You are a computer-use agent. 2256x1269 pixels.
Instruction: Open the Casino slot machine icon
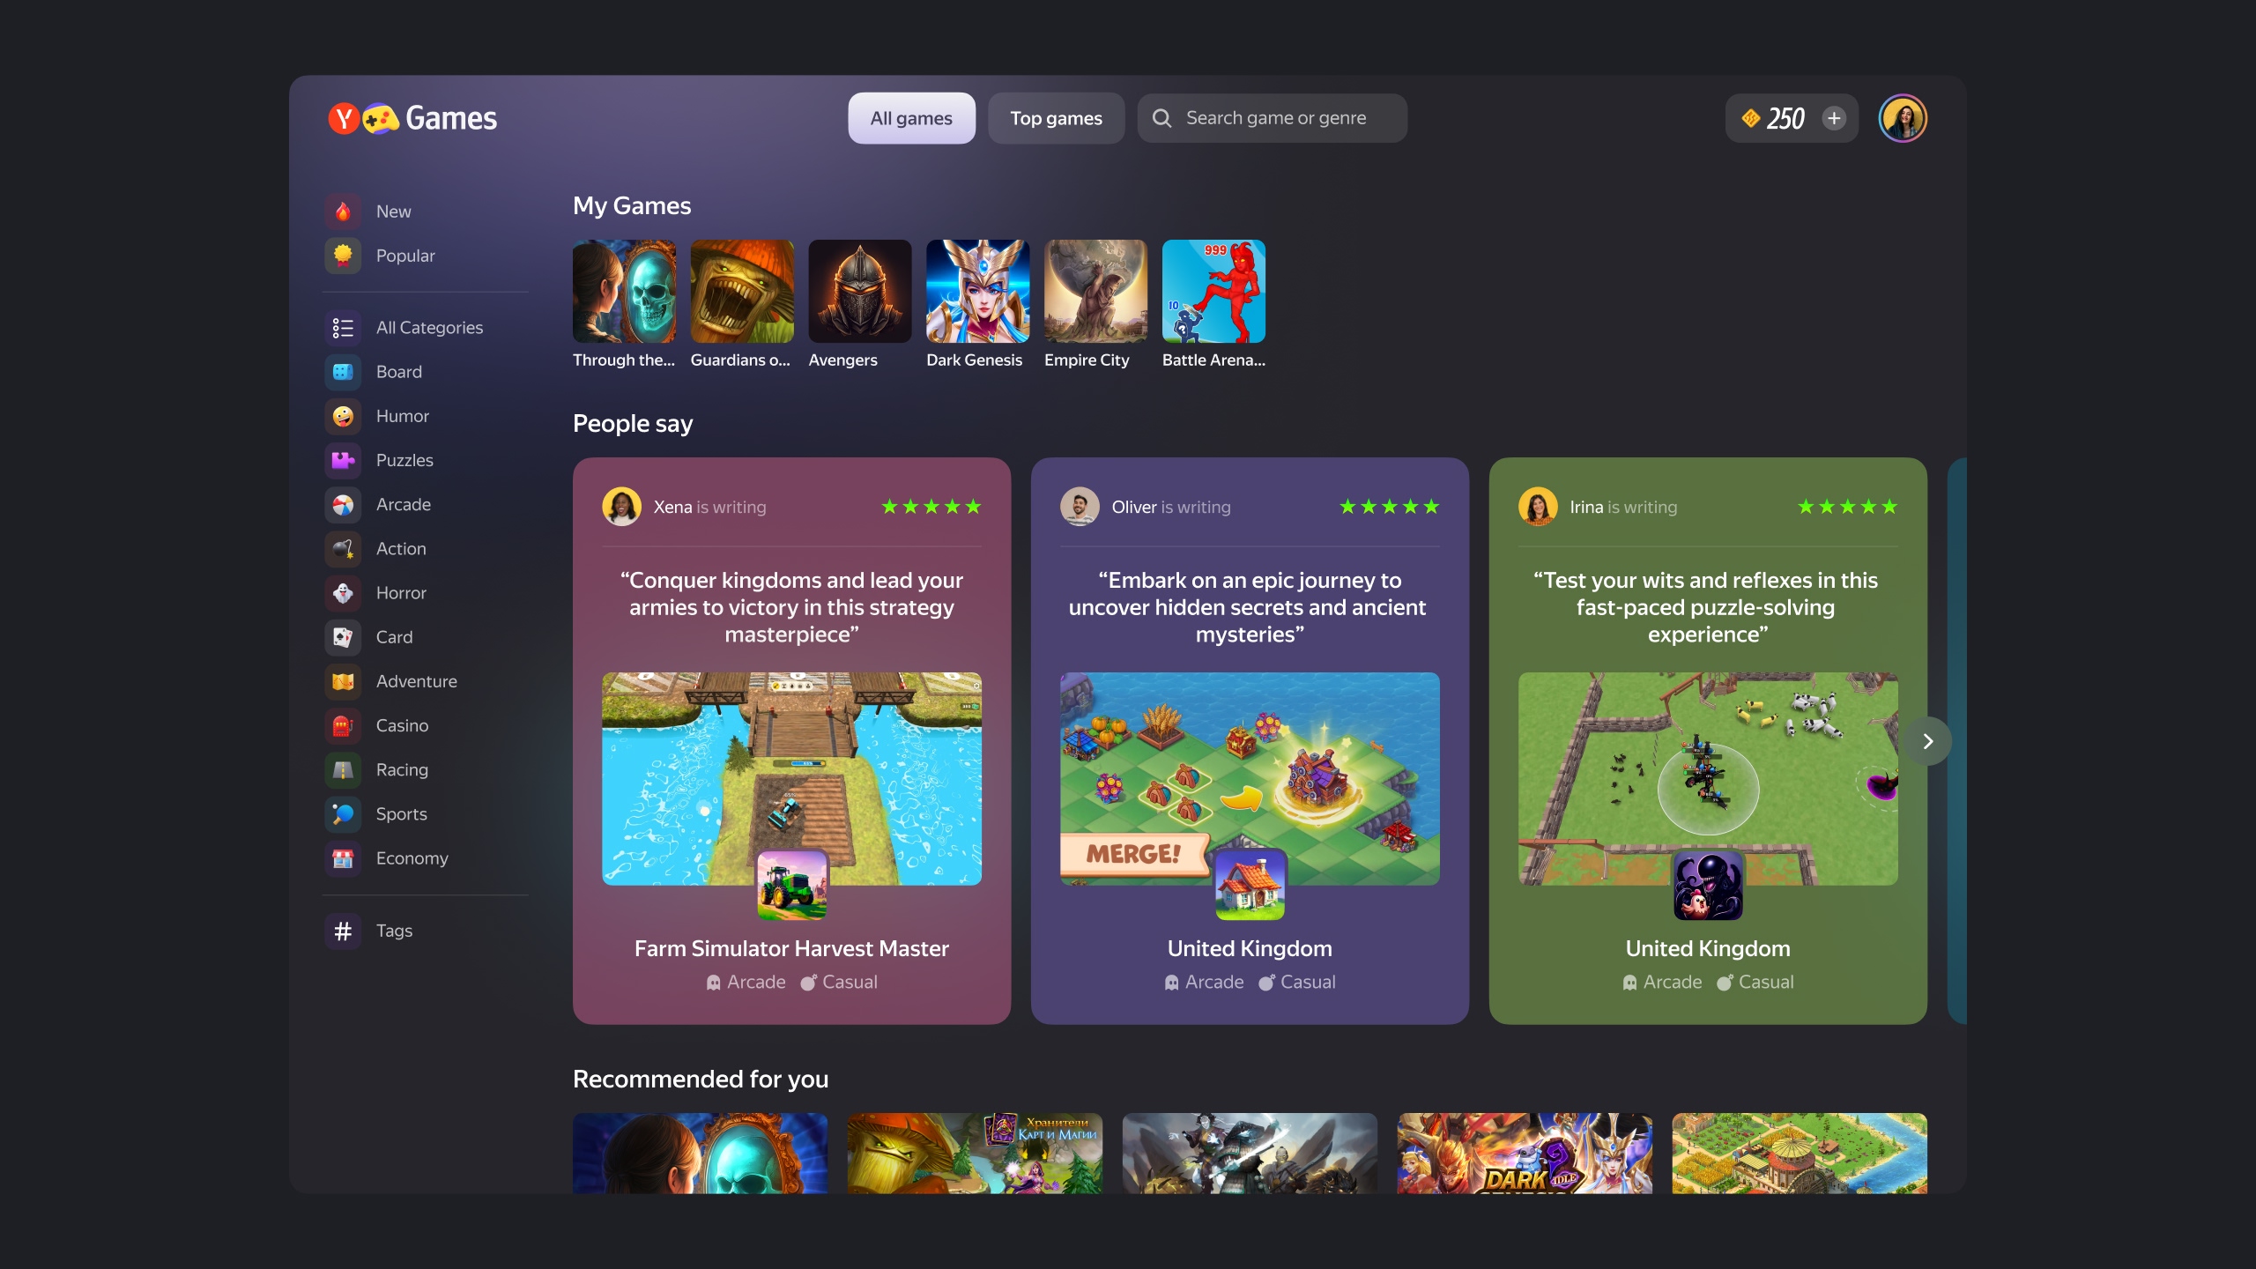pos(343,725)
